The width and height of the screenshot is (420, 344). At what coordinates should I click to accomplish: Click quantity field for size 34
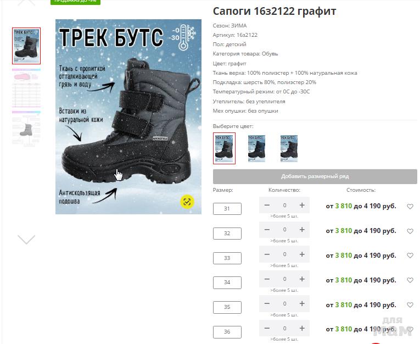(x=284, y=279)
